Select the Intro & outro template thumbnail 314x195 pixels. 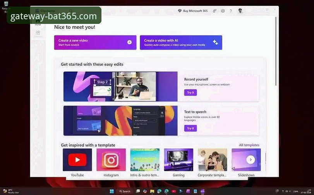pos(145,160)
